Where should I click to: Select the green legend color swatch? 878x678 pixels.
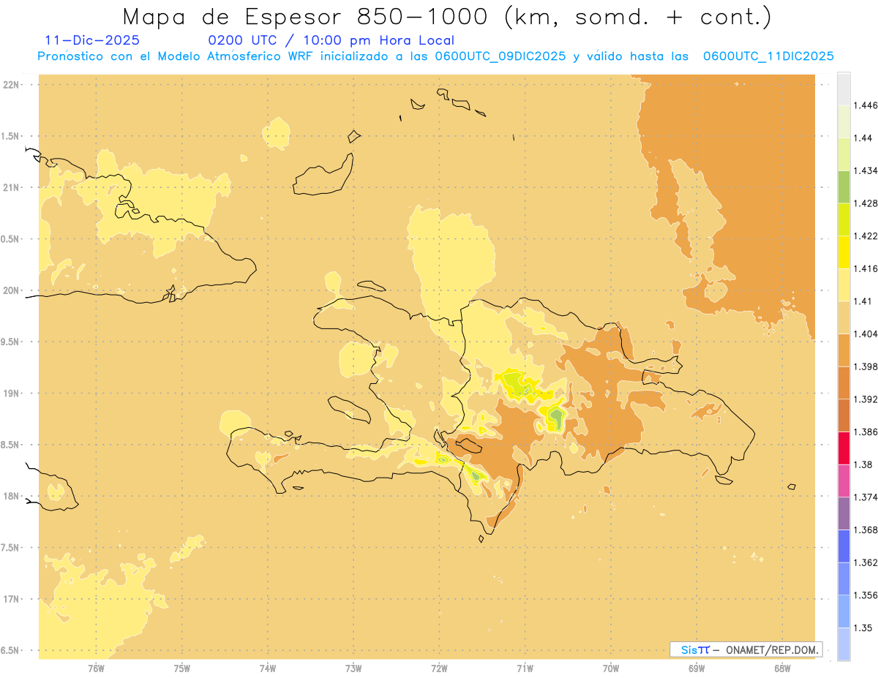pos(844,187)
